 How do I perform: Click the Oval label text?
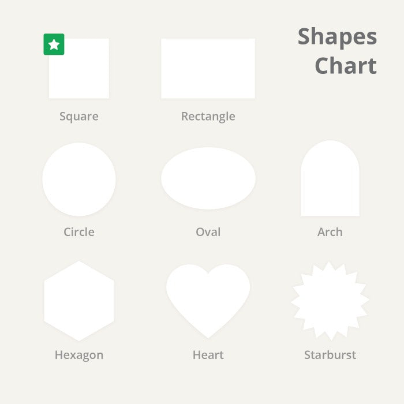click(x=208, y=232)
